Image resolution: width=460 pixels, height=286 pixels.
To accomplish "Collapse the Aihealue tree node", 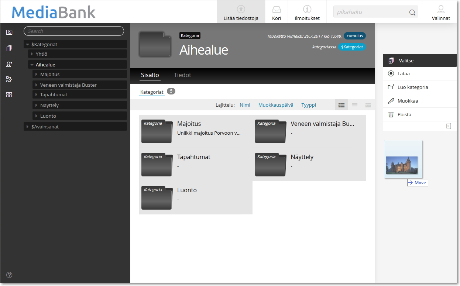I will (32, 65).
